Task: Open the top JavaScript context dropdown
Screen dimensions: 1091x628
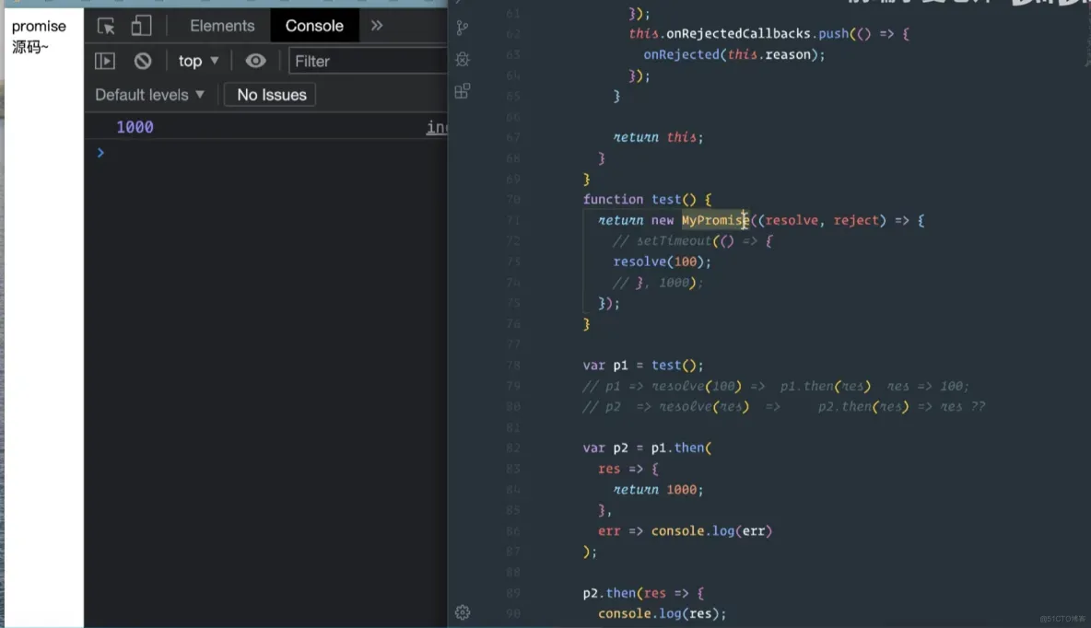Action: tap(198, 61)
